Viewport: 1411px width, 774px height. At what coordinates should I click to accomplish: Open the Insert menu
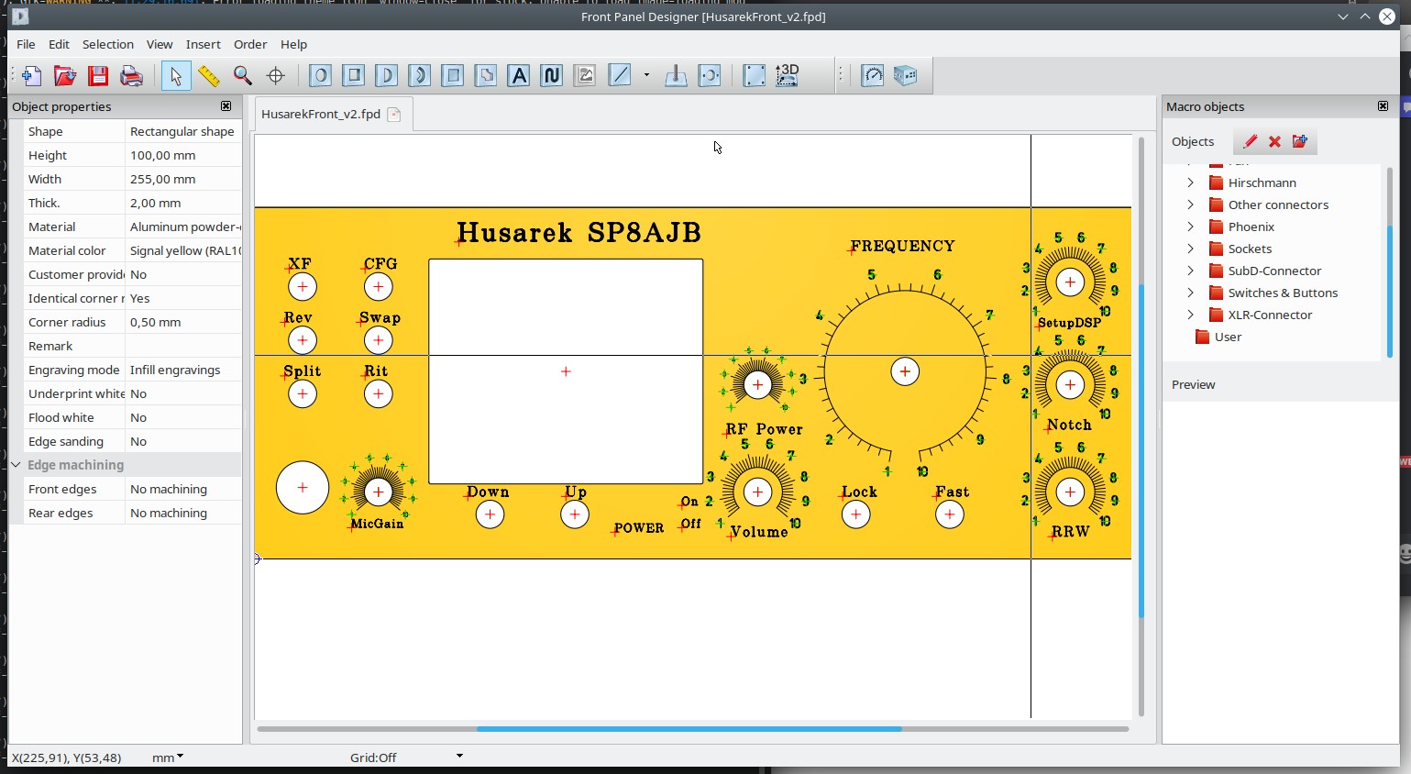click(203, 44)
